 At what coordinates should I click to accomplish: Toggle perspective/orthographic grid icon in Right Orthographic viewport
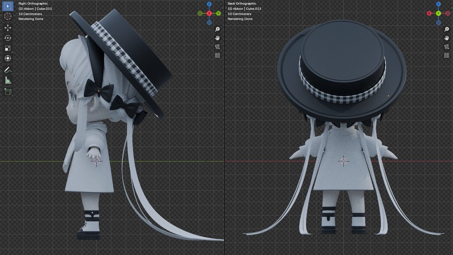pos(217,55)
